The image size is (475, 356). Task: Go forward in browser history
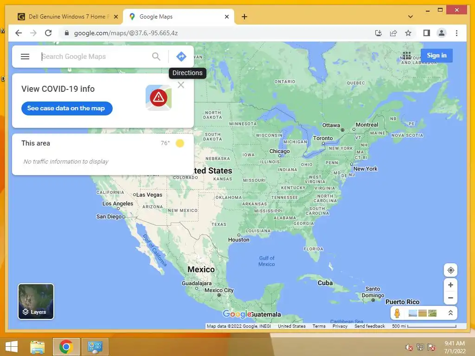(33, 33)
